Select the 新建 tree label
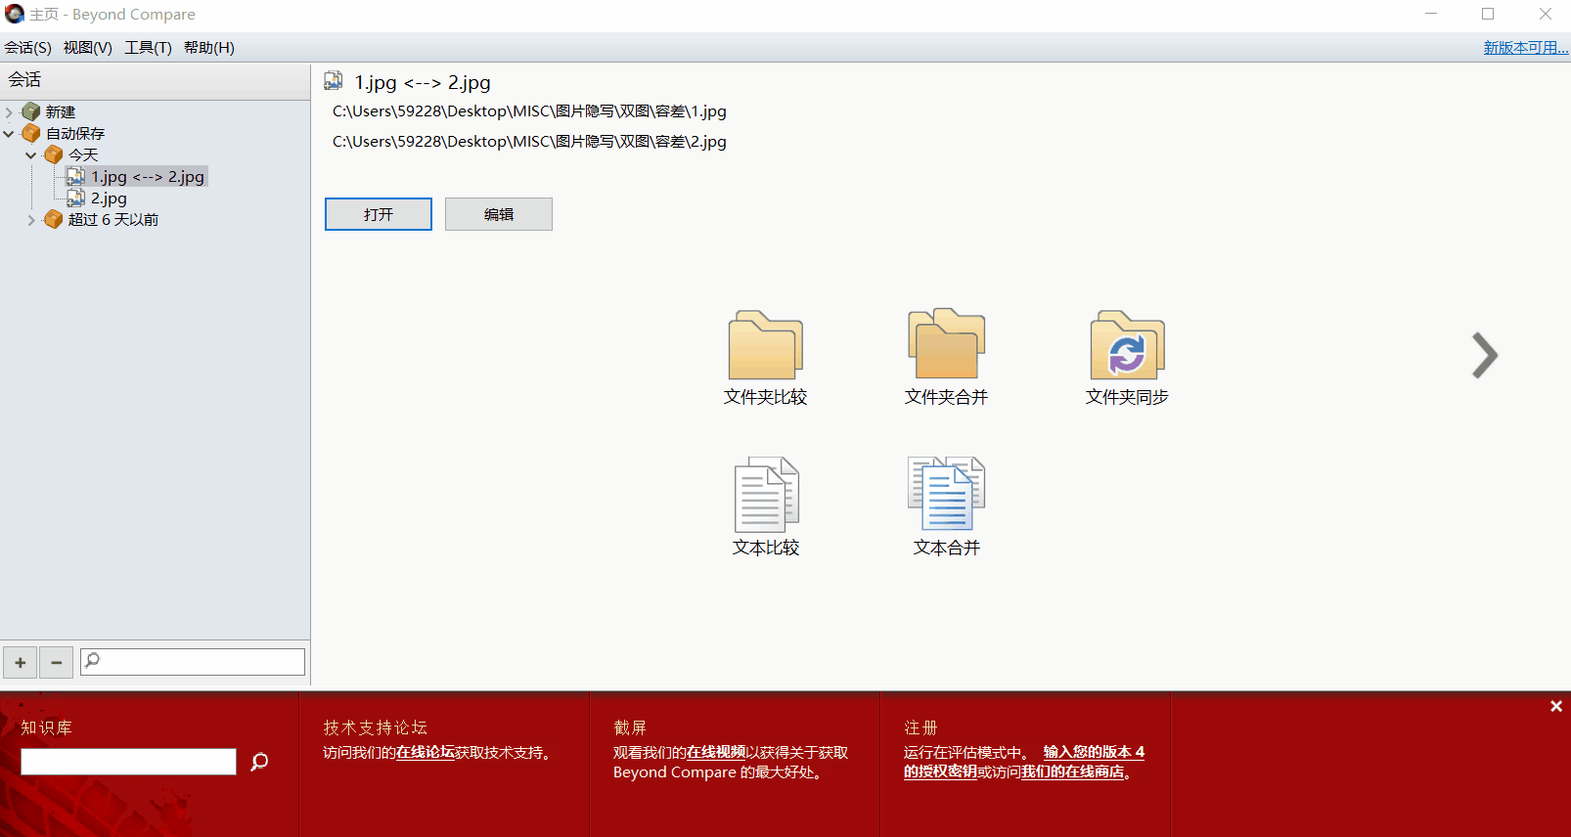1571x837 pixels. point(61,112)
